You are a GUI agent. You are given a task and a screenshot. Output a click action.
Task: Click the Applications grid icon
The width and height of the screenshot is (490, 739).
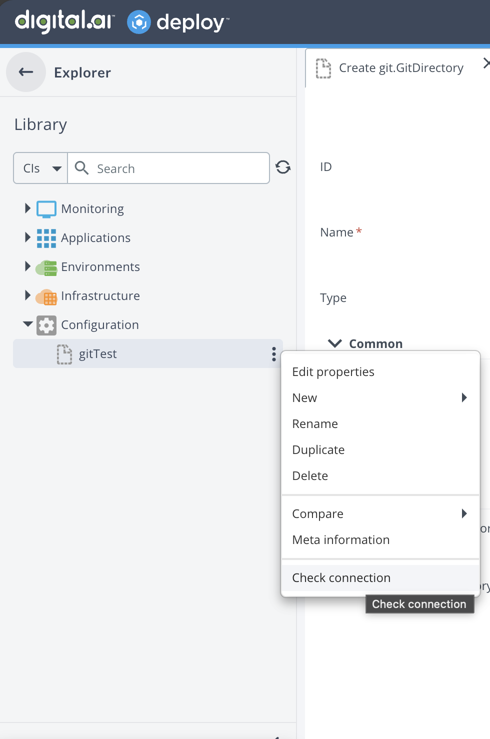point(46,237)
